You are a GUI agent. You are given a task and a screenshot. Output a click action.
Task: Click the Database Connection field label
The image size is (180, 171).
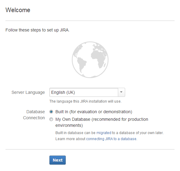34,115
